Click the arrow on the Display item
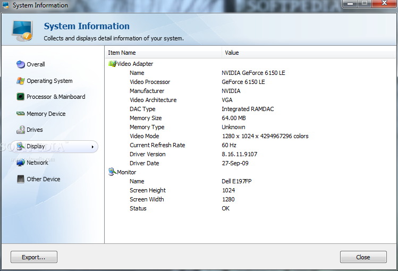Image resolution: width=398 pixels, height=271 pixels. pos(92,147)
